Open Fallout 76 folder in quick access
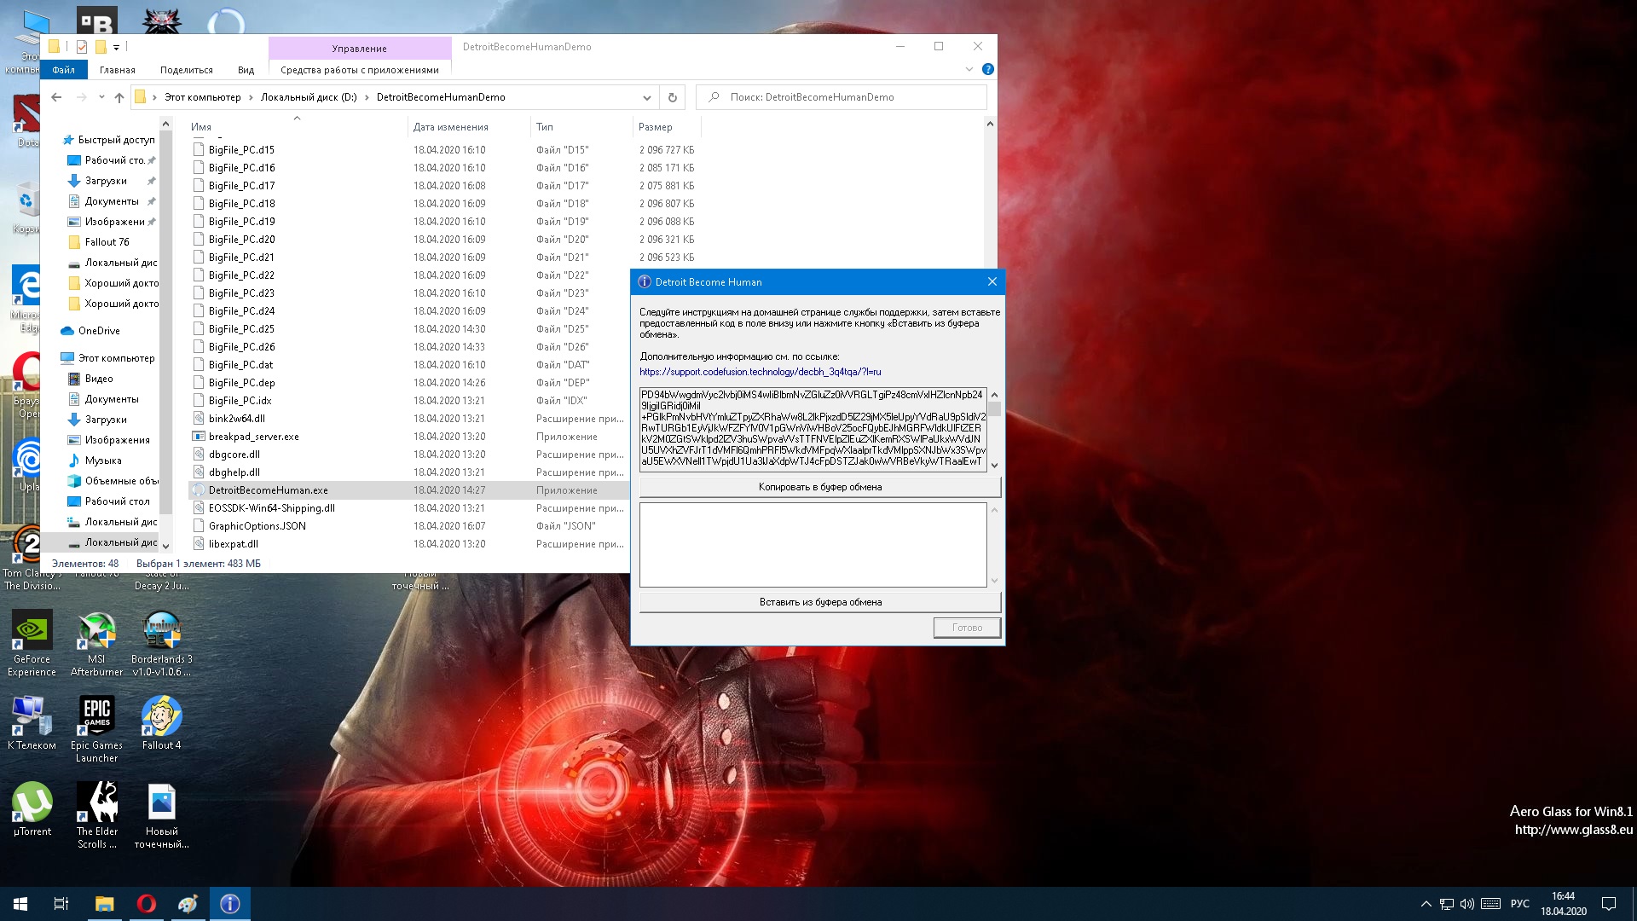 click(107, 242)
